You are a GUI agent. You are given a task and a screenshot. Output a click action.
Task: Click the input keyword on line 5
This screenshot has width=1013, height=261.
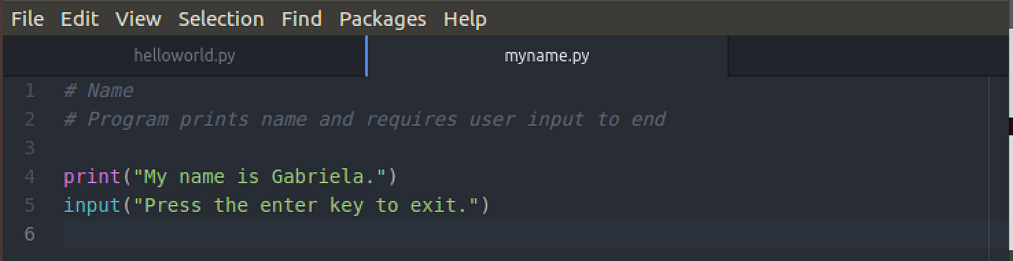coord(92,205)
